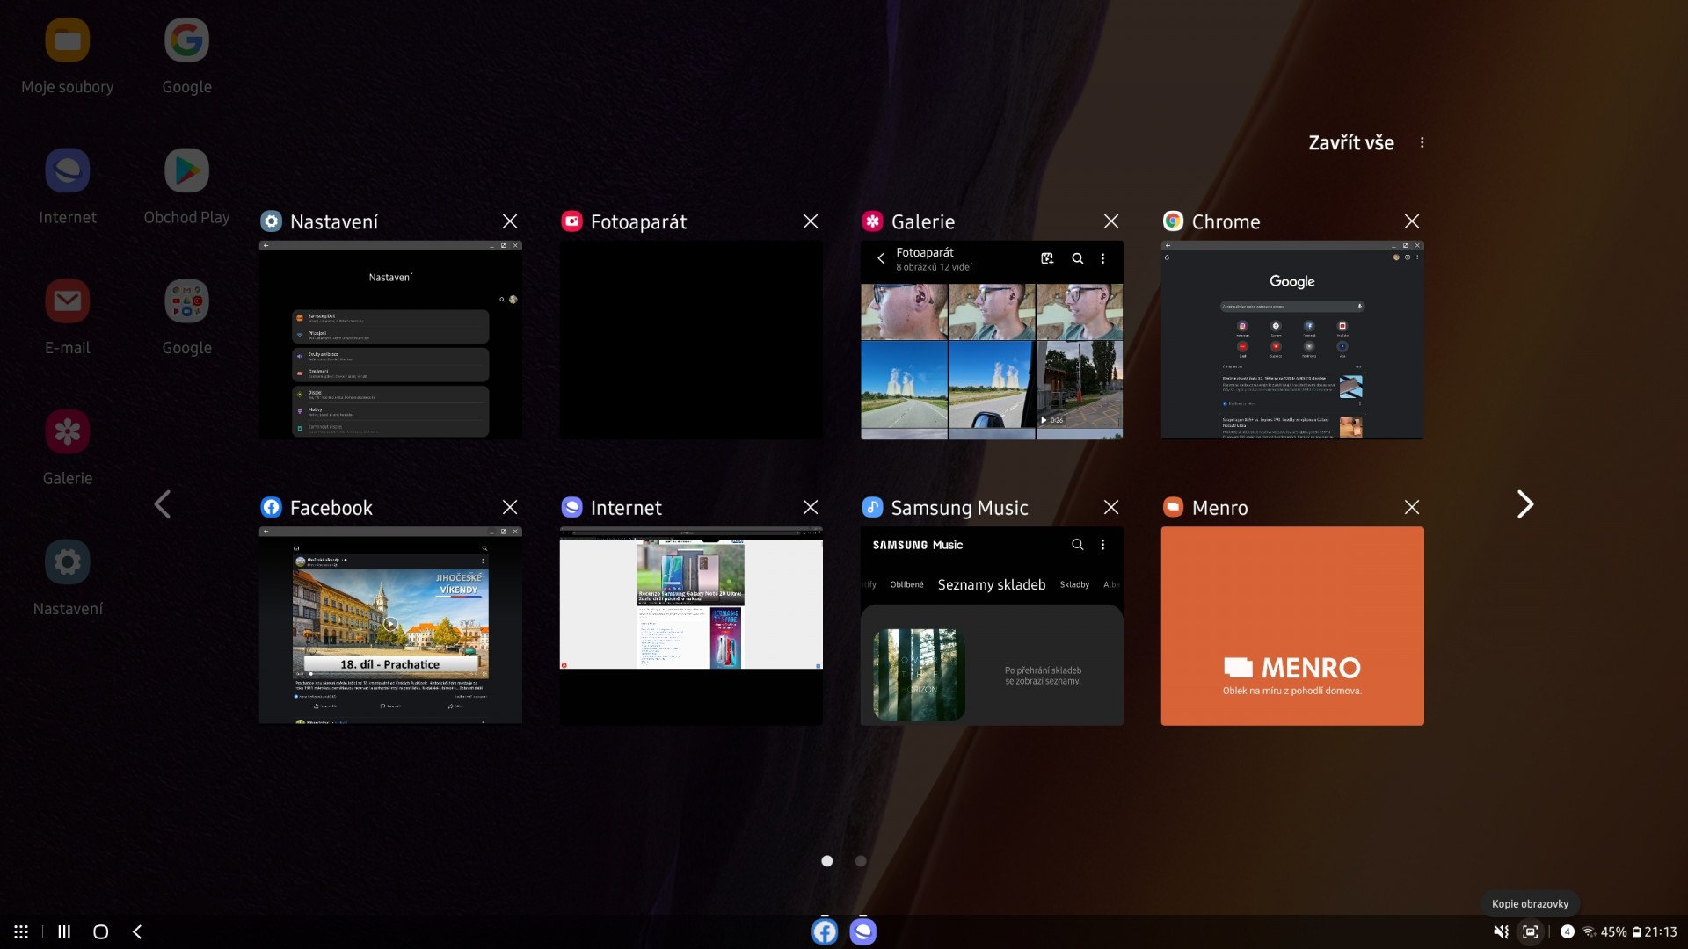This screenshot has height=949, width=1688.
Task: Open Facebook from the taskbar
Action: 825,931
